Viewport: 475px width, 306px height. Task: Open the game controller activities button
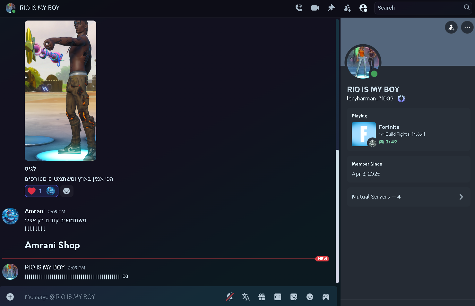pos(326,297)
